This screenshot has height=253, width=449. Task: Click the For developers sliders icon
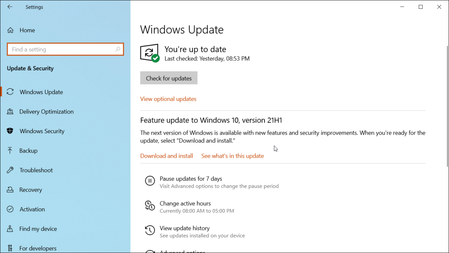coord(10,248)
